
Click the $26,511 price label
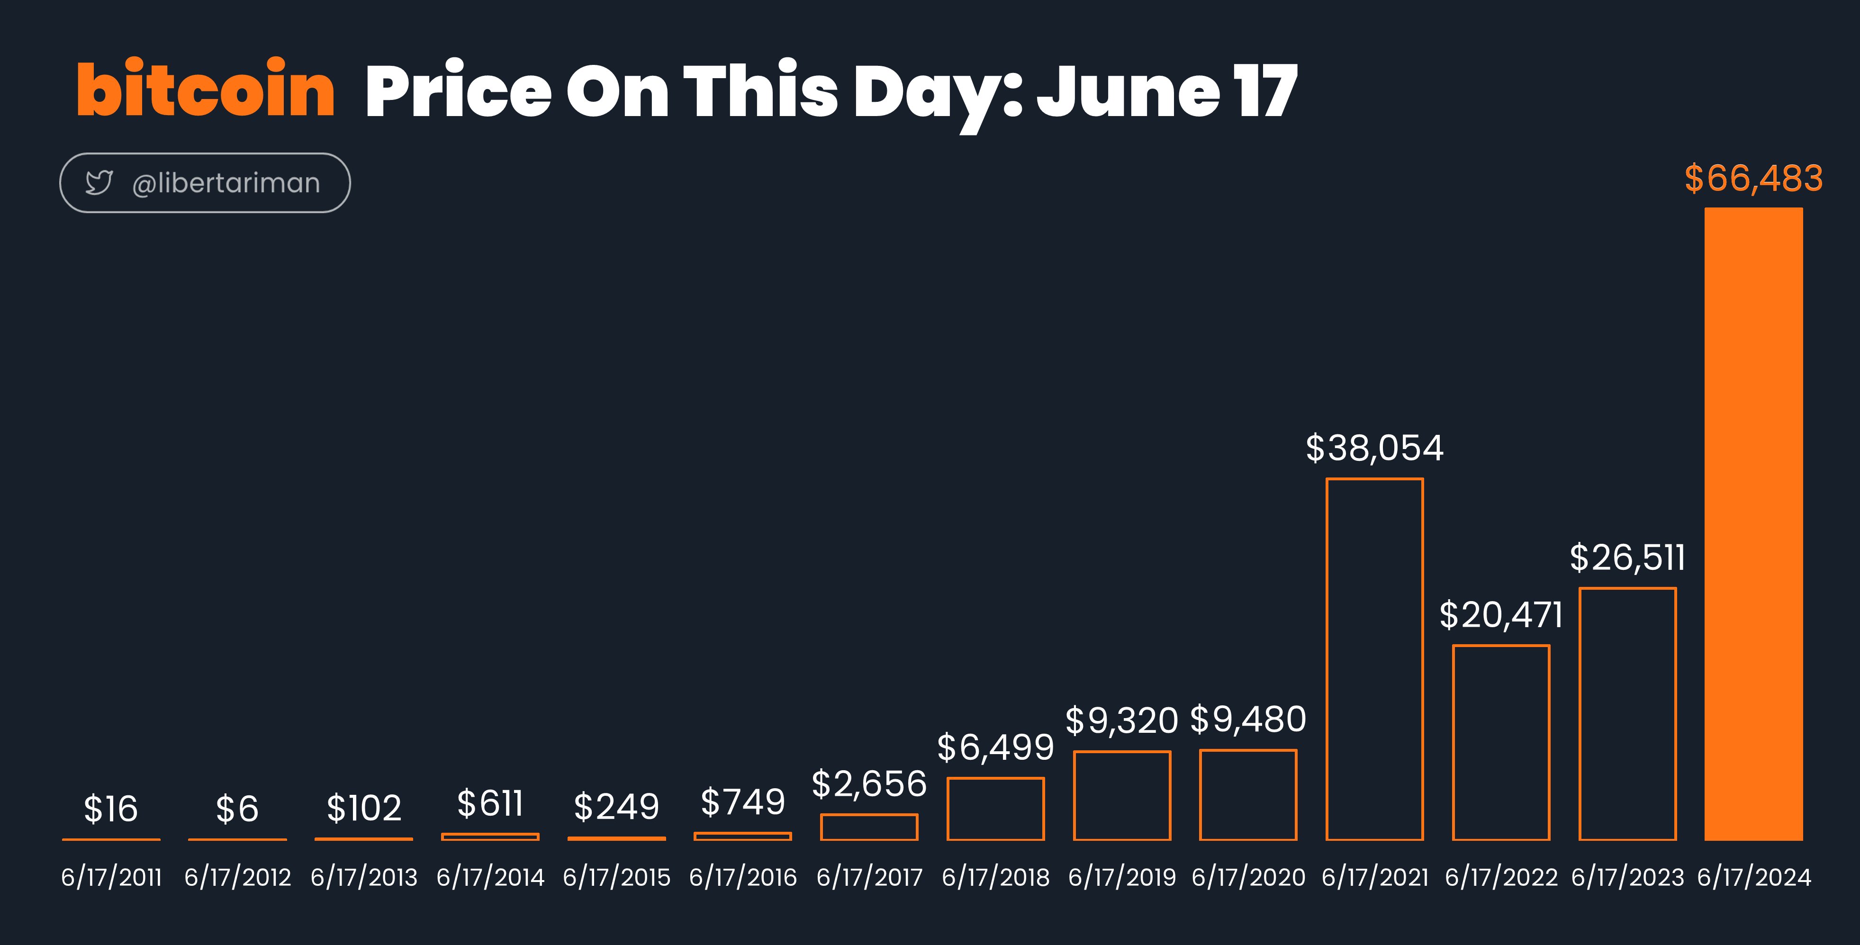tap(1627, 558)
